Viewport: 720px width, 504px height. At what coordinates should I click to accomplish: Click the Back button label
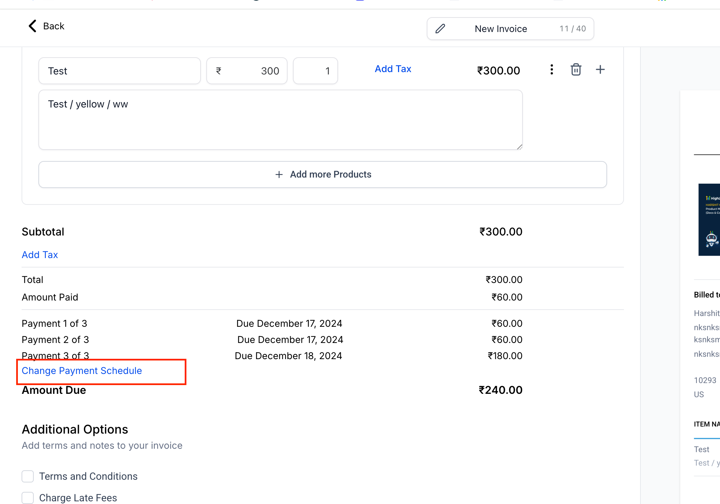(x=54, y=26)
